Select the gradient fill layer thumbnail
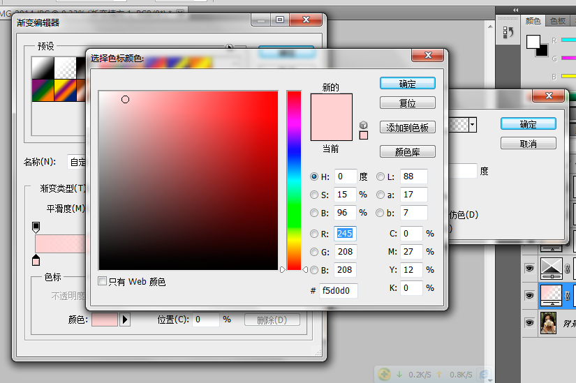576x383 pixels. point(552,295)
